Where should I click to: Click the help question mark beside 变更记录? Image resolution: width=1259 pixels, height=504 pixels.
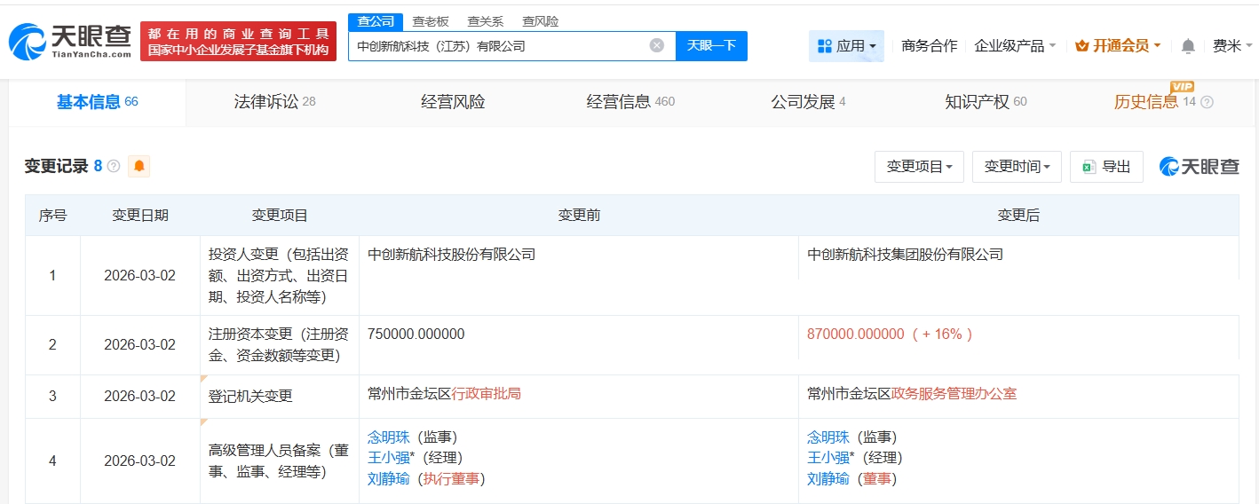point(114,166)
